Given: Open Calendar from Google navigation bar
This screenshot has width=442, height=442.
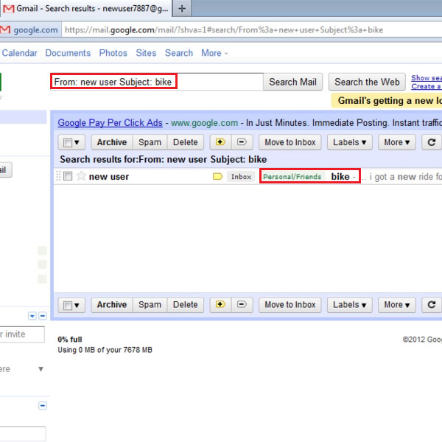Looking at the screenshot, I should 19,53.
